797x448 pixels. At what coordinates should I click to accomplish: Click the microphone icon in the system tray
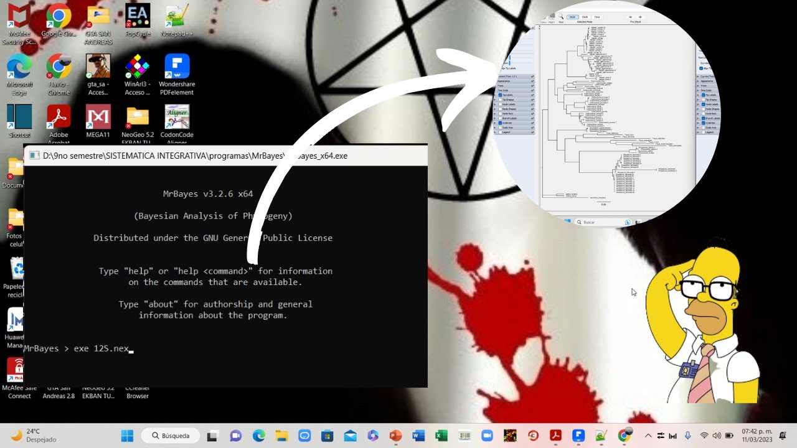(x=688, y=436)
